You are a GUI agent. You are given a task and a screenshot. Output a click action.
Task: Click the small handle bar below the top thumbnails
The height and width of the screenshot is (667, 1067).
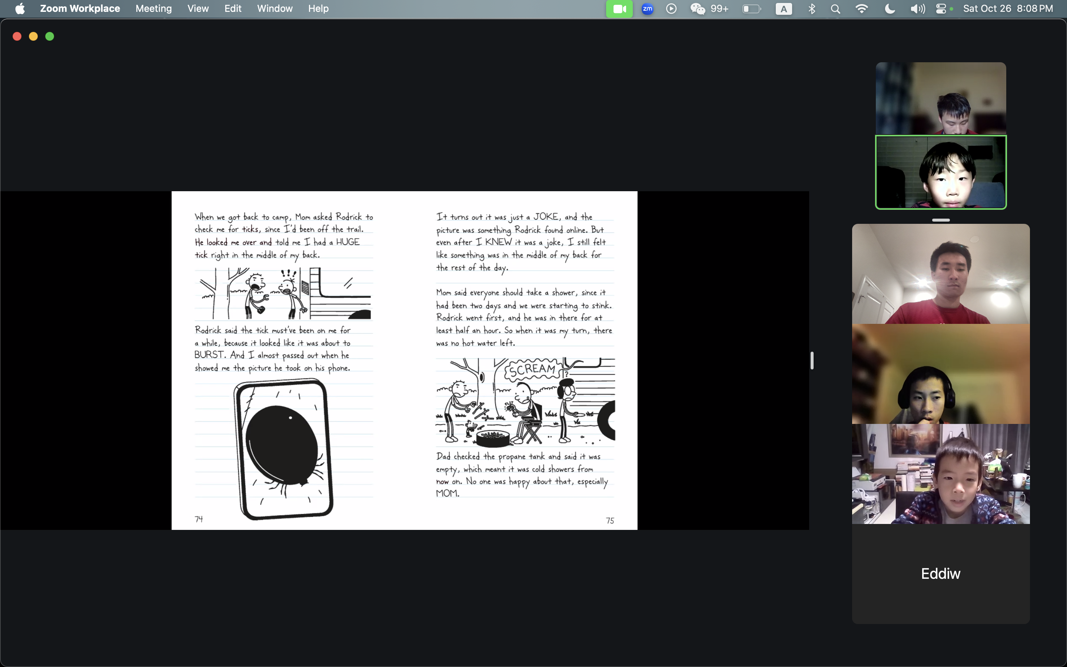(x=940, y=220)
